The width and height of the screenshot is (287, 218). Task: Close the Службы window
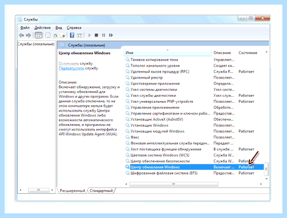(262, 18)
